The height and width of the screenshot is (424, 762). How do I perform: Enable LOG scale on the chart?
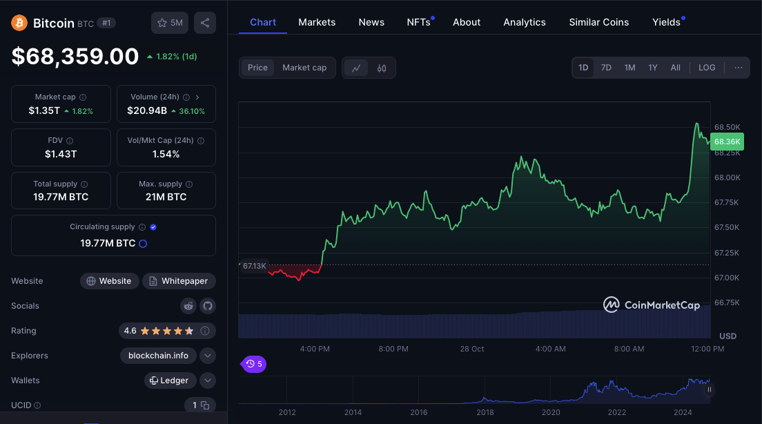click(x=707, y=68)
